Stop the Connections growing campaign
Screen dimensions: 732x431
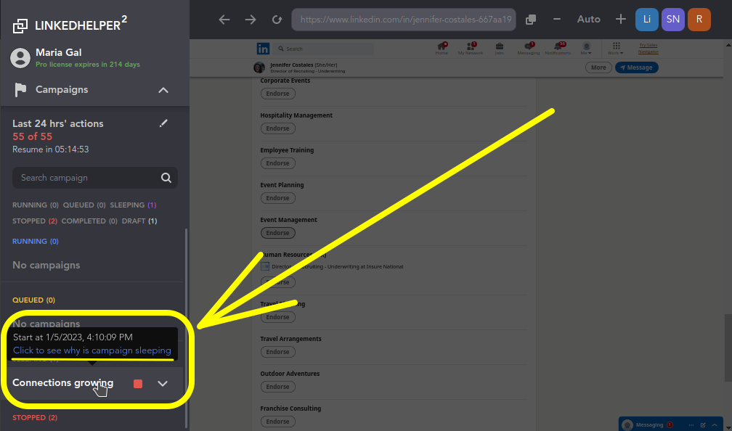point(138,383)
